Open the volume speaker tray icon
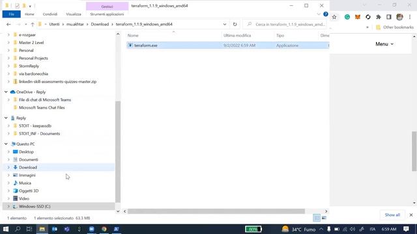Image resolution: width=417 pixels, height=234 pixels. [352, 229]
